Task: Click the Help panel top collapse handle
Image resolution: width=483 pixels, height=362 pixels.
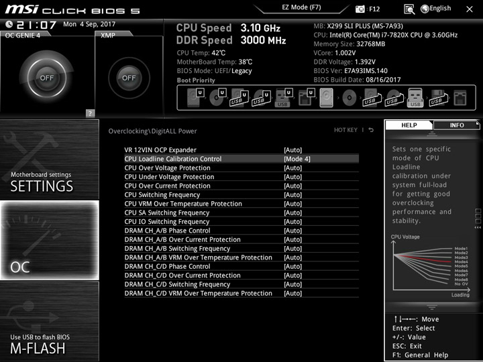Action: (x=432, y=133)
